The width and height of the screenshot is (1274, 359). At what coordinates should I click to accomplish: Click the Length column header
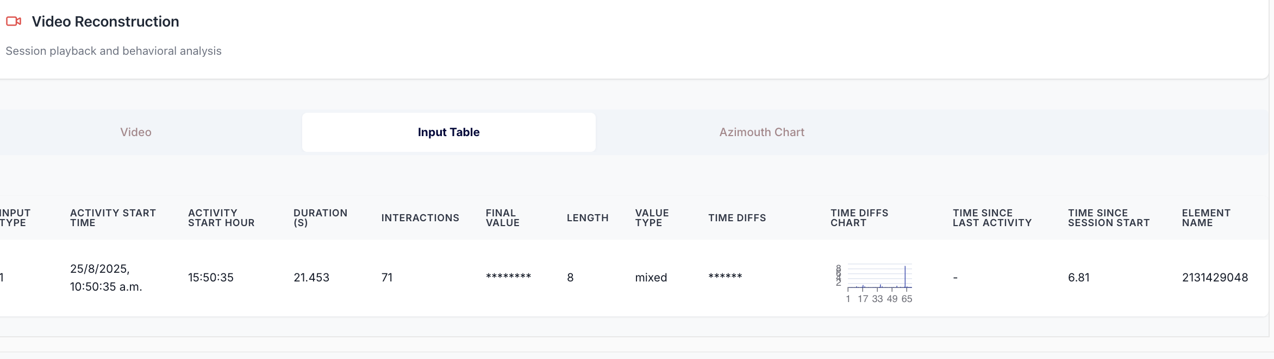(x=588, y=218)
